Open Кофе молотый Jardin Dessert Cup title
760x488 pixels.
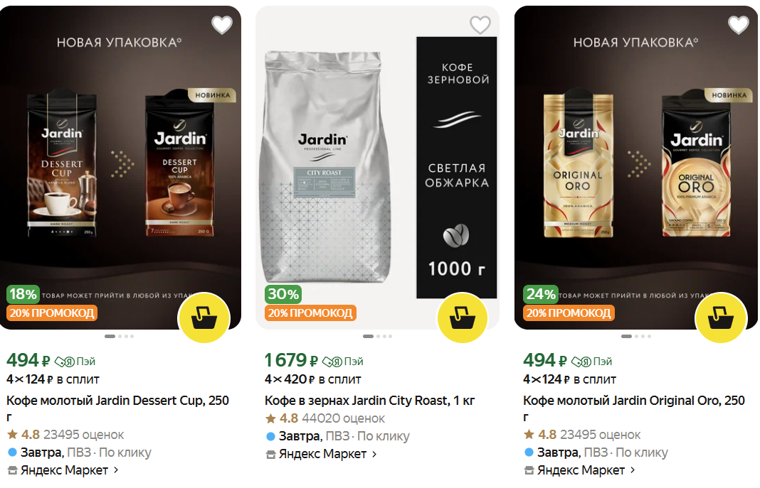tap(117, 408)
